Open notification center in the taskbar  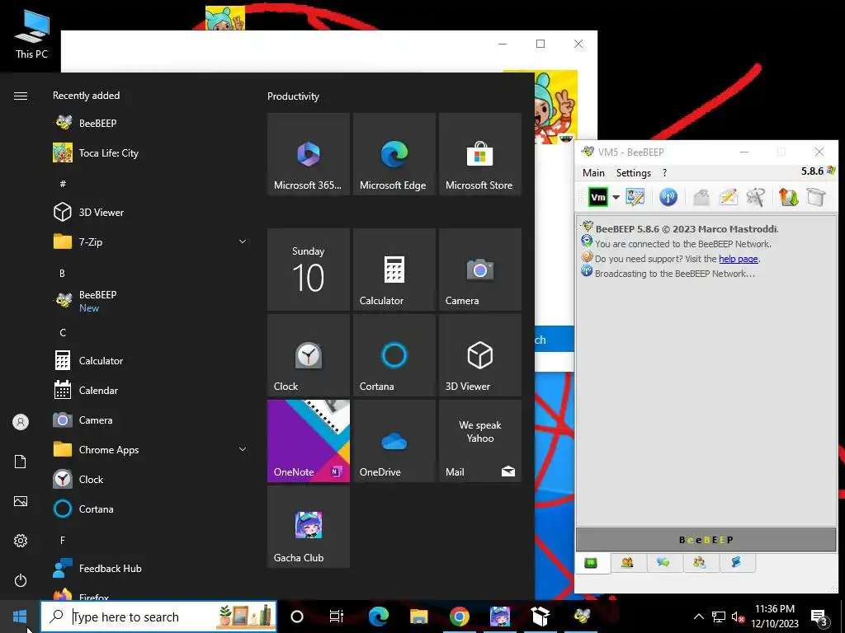tap(819, 618)
